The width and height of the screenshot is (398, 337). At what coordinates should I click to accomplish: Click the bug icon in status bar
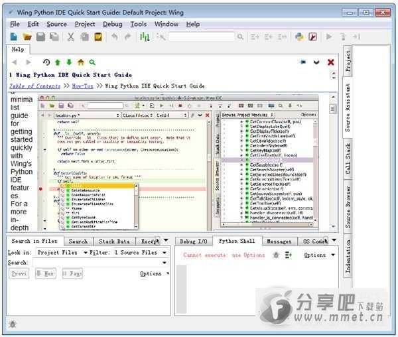[x=13, y=324]
